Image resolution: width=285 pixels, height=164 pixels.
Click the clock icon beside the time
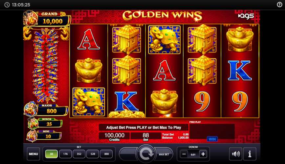(7, 5)
